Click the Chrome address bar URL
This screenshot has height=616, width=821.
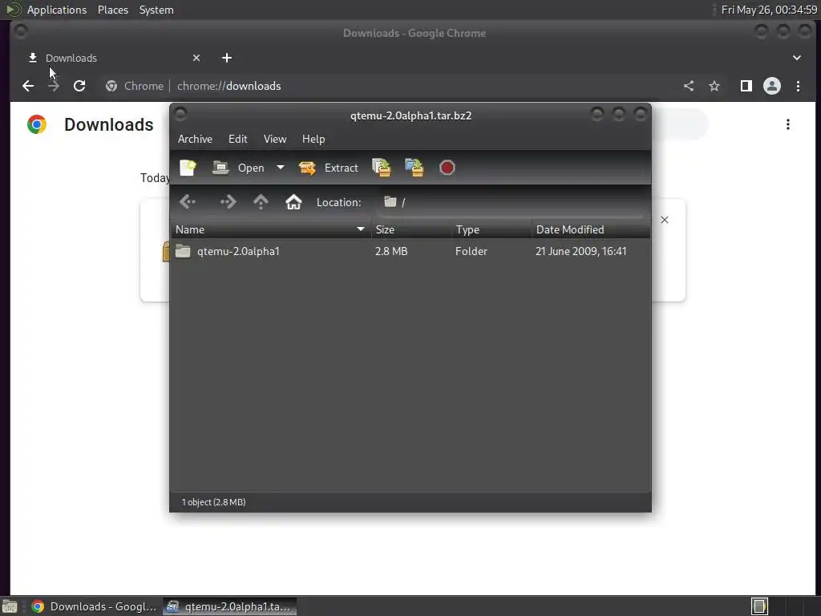(229, 86)
